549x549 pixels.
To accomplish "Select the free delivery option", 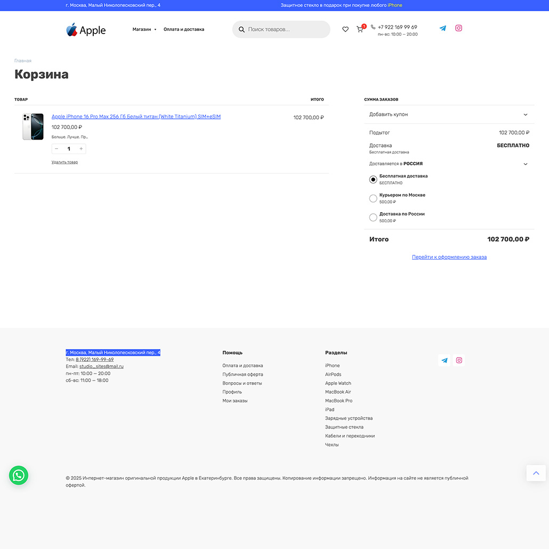I will [373, 180].
